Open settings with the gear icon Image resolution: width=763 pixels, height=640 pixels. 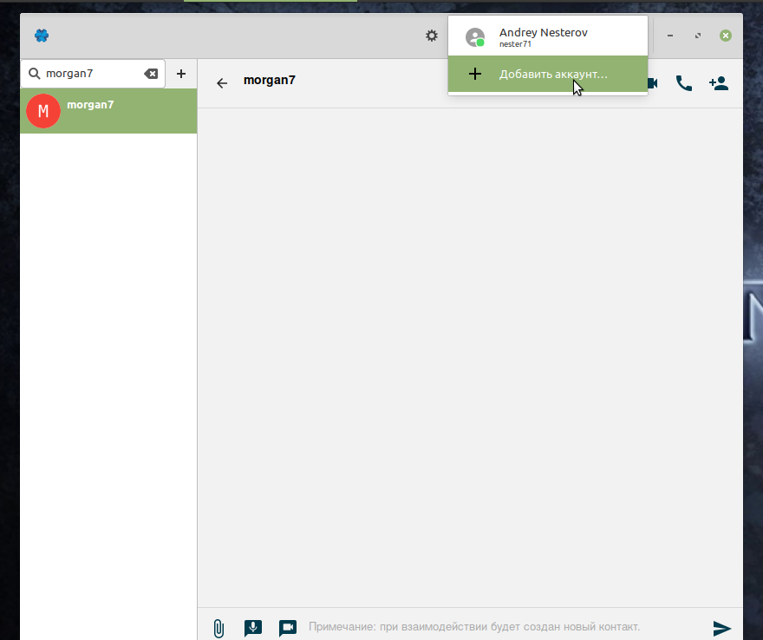tap(432, 36)
